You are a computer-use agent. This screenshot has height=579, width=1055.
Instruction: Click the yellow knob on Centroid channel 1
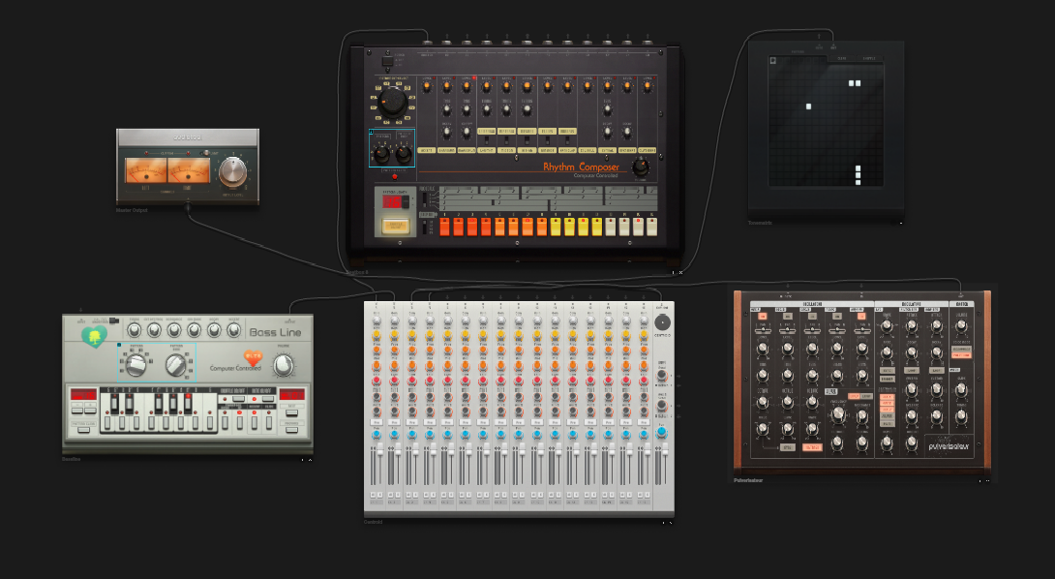coord(377,334)
